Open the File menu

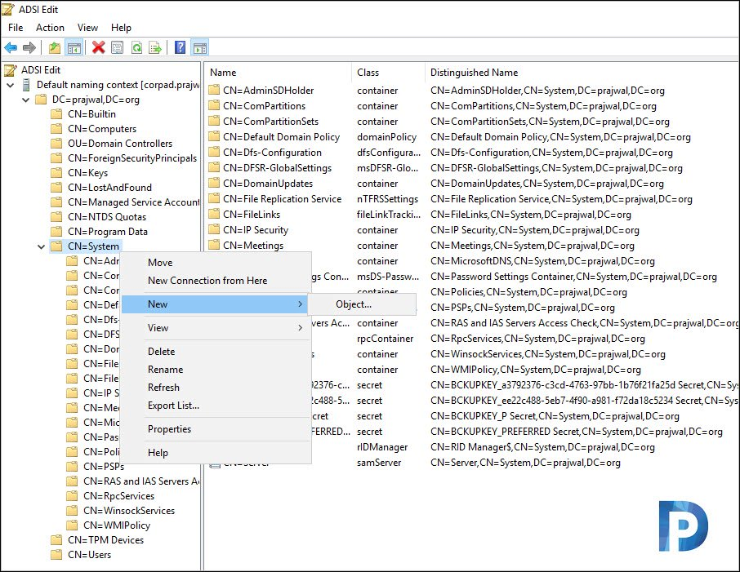[x=16, y=28]
